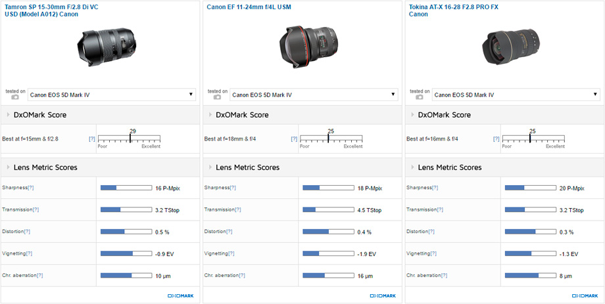Click the Tokina score scale showing 25

(x=533, y=139)
